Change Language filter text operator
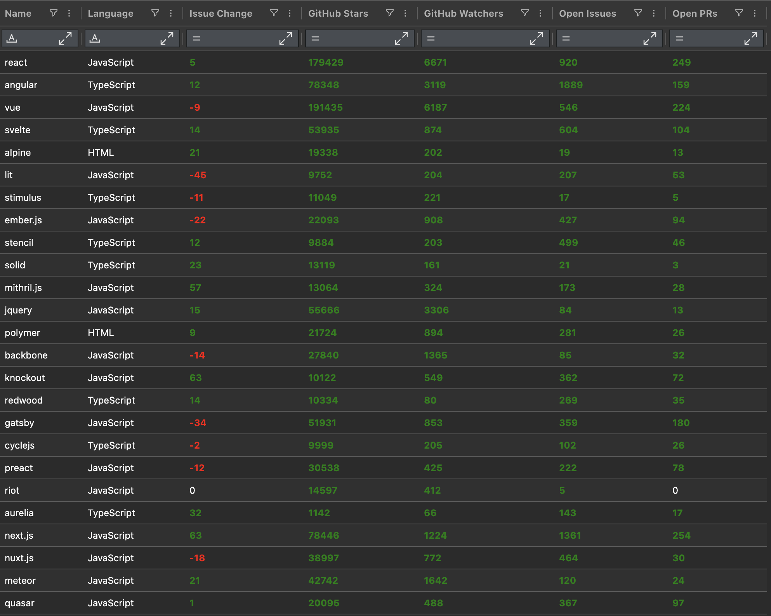This screenshot has width=771, height=616. (95, 38)
